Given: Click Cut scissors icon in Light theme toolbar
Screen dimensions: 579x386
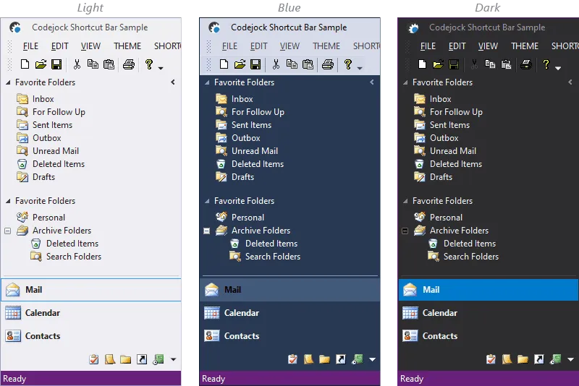Looking at the screenshot, I should (x=77, y=64).
